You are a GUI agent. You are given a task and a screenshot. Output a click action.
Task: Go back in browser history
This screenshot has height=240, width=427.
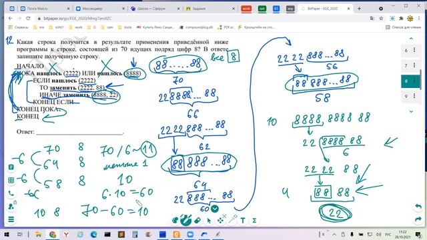point(11,18)
